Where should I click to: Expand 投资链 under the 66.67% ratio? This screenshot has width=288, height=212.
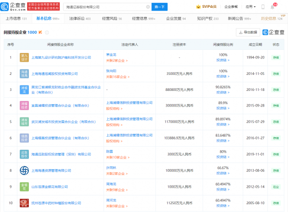click(222, 173)
